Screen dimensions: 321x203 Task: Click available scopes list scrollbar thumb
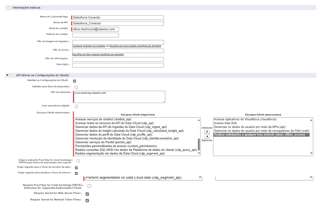click(x=199, y=144)
